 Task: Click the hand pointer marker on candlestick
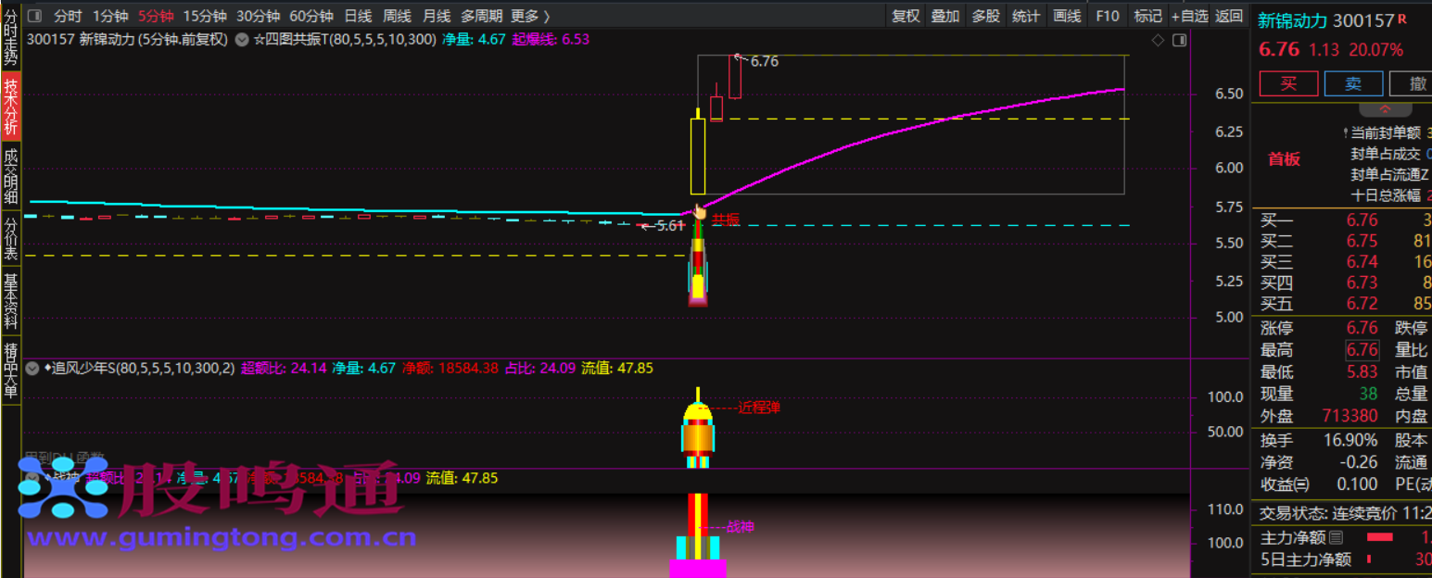700,212
